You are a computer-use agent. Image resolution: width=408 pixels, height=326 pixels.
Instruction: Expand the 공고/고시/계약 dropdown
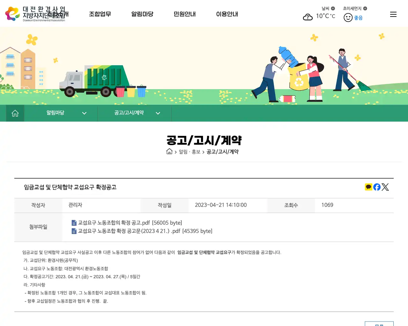(158, 113)
